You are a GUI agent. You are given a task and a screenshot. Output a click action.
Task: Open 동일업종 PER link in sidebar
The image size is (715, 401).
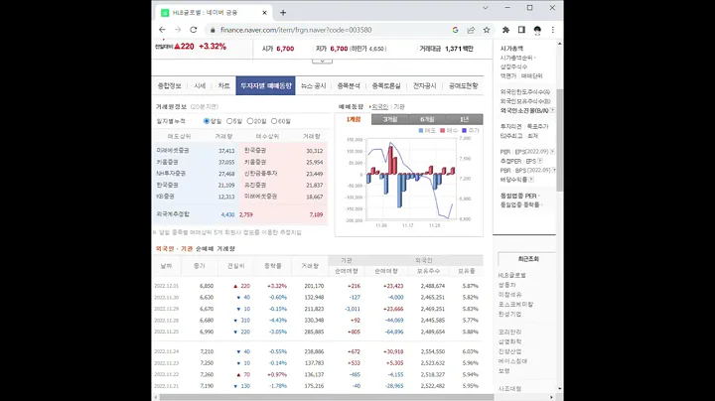pos(519,196)
